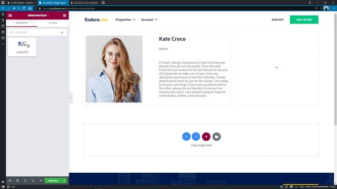Click the second blue round button
The image size is (337, 189).
tap(196, 136)
